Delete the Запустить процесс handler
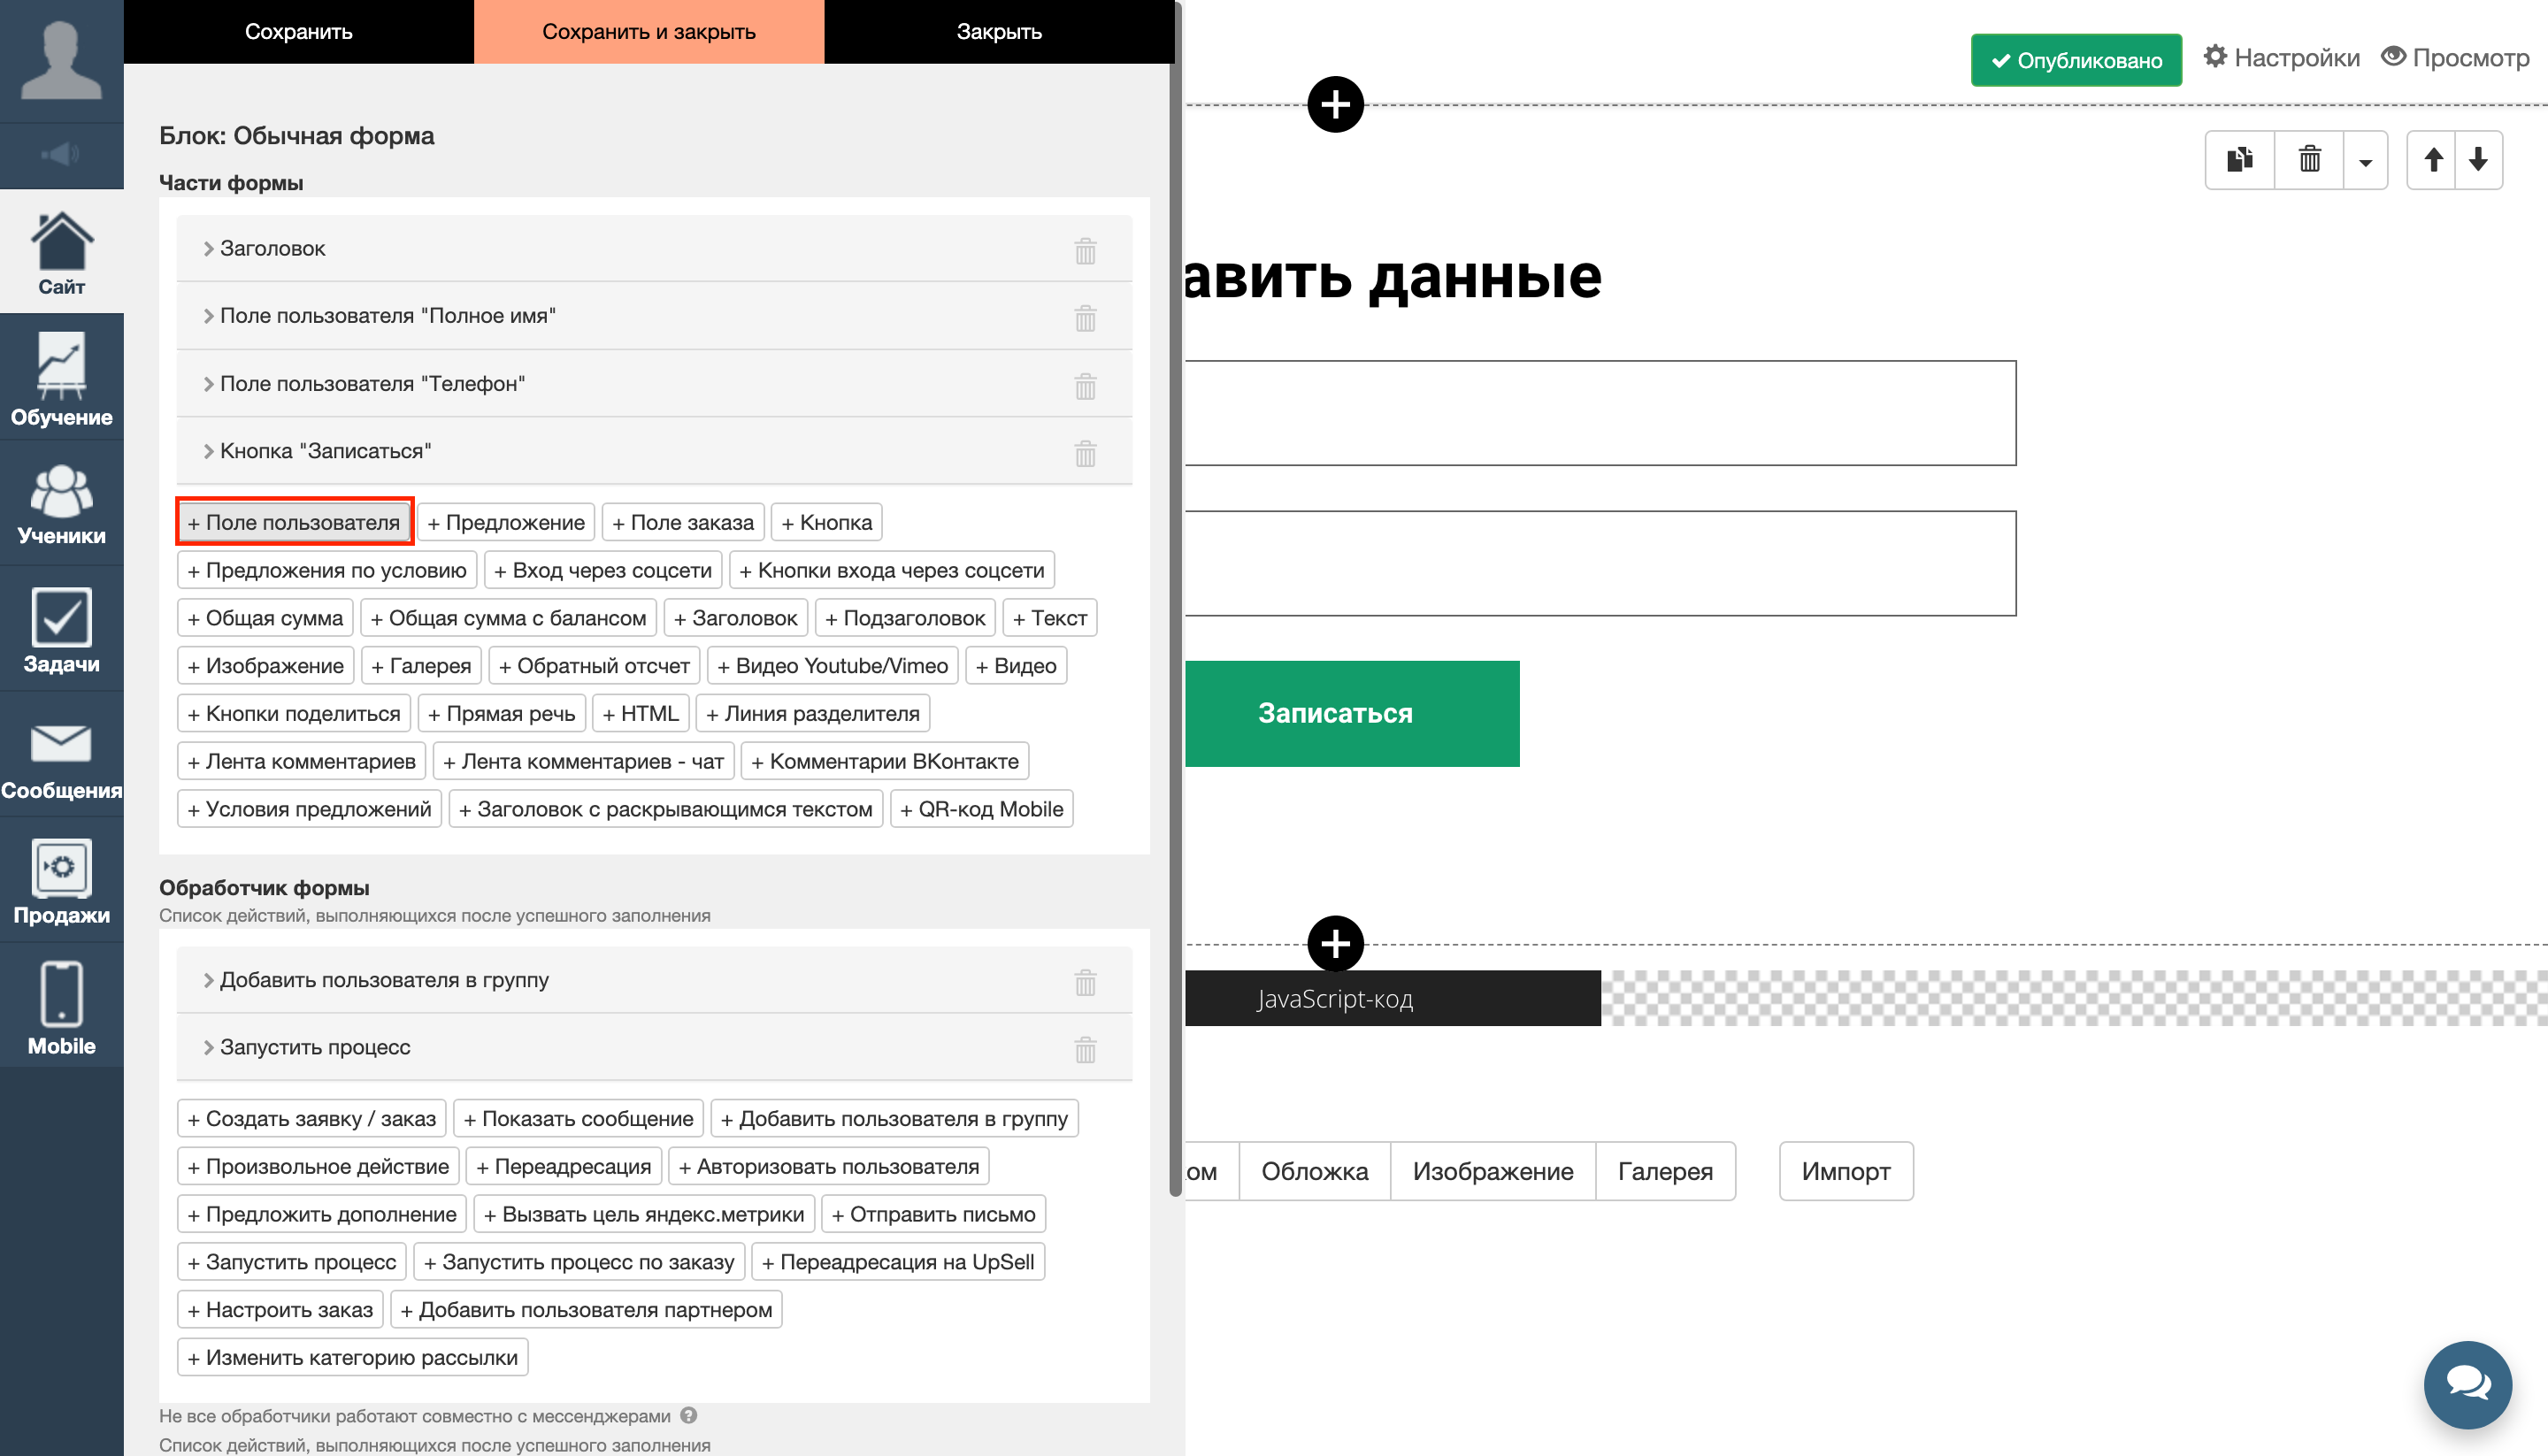2548x1456 pixels. tap(1085, 1049)
